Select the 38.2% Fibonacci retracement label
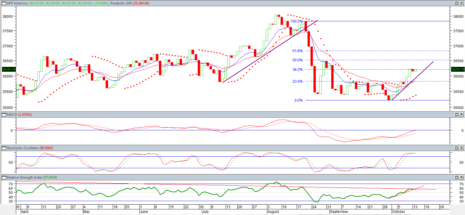This screenshot has width=465, height=215. pyautogui.click(x=297, y=70)
